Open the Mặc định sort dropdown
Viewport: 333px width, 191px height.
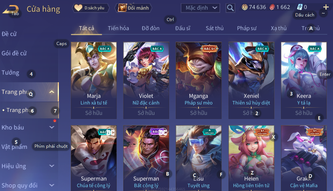coord(200,8)
